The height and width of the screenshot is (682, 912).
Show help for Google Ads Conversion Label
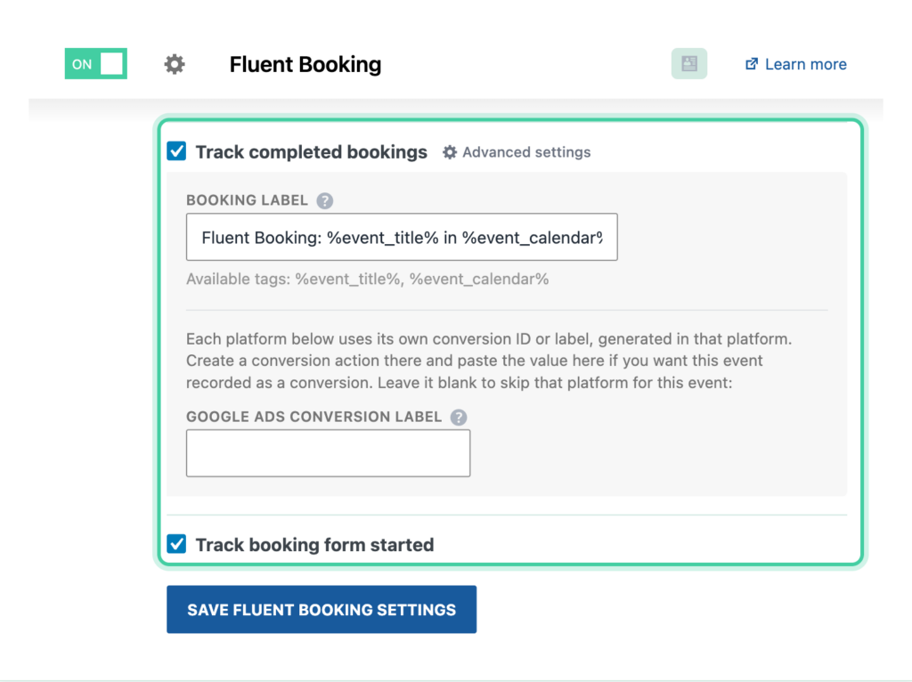[459, 418]
